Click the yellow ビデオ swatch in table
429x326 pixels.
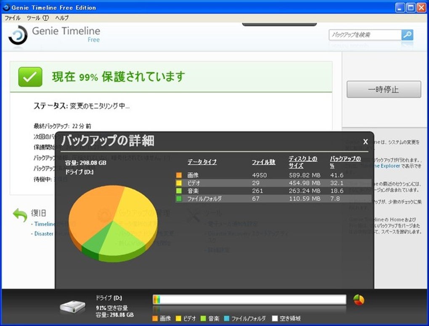tap(179, 183)
